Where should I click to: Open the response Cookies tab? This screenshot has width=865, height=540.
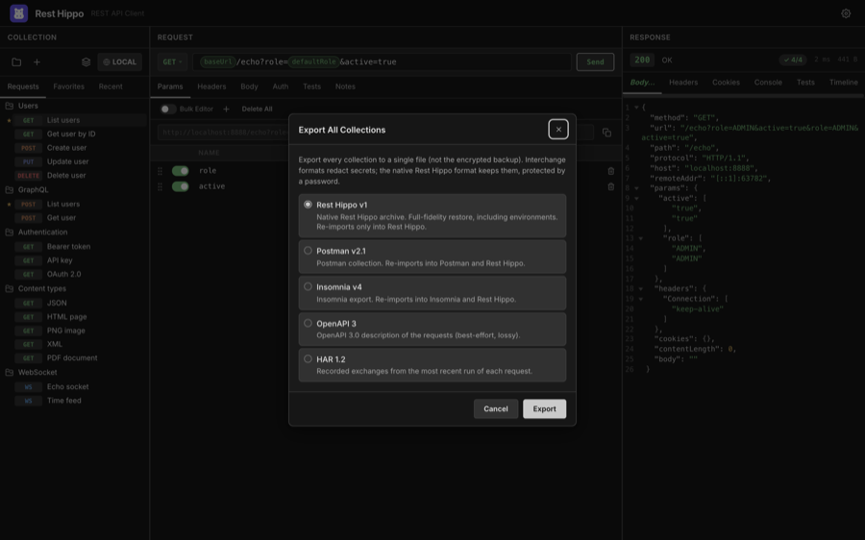click(x=726, y=83)
